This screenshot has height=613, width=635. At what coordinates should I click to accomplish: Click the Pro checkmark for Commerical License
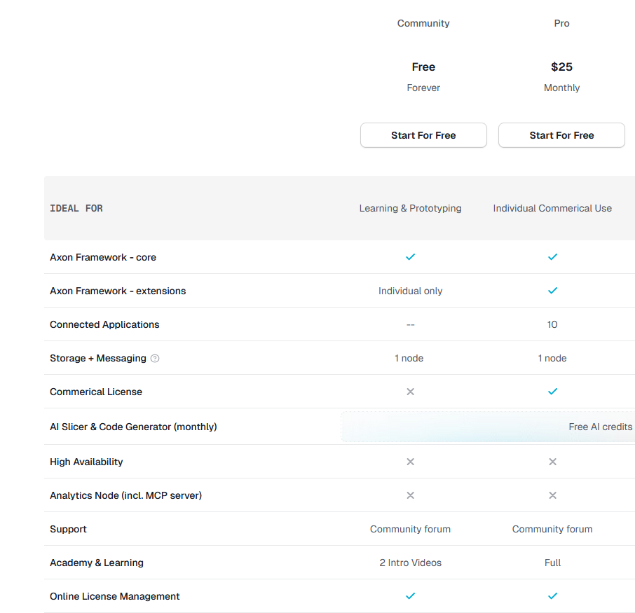click(552, 392)
